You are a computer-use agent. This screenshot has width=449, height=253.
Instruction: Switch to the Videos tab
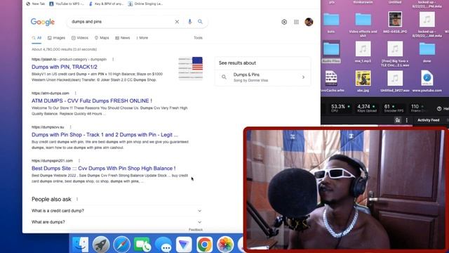[80, 38]
